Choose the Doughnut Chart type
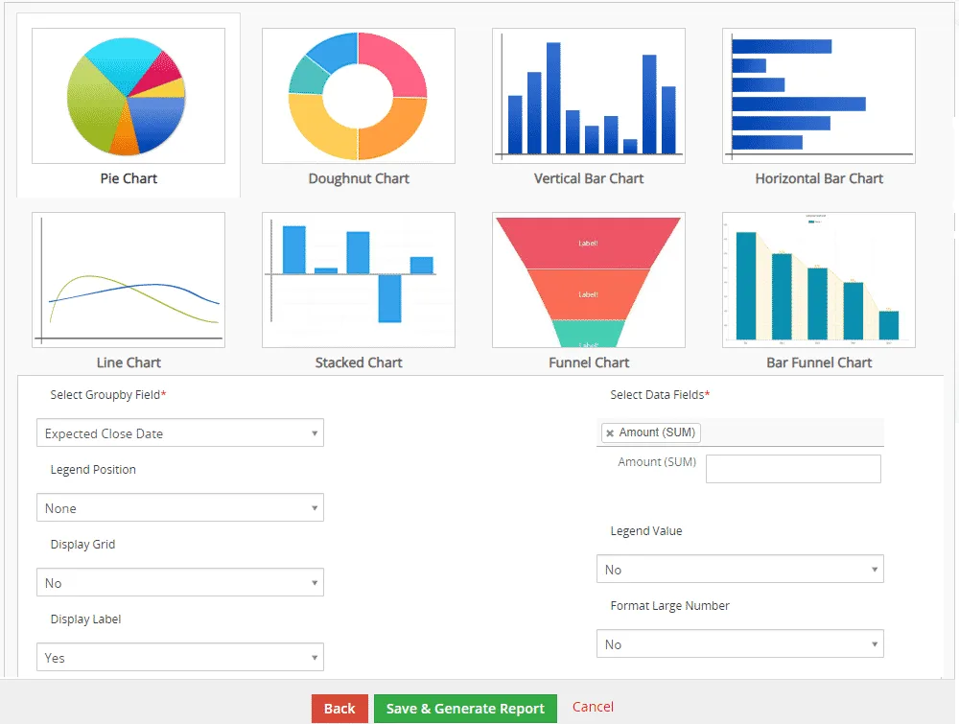 tap(359, 96)
